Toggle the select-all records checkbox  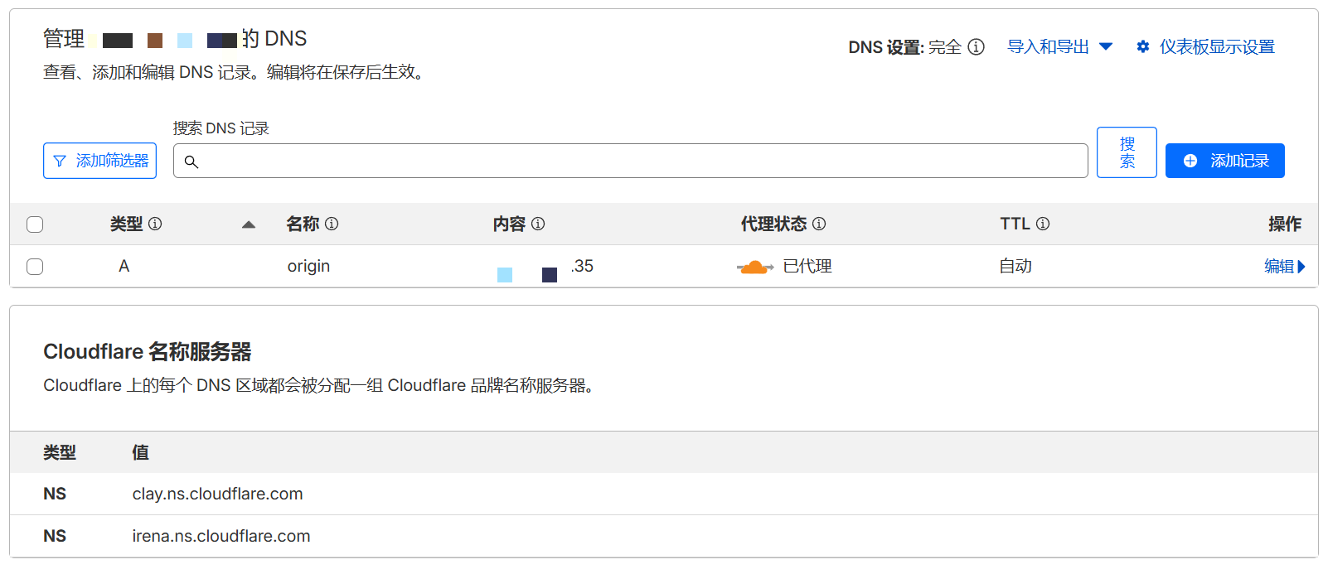pyautogui.click(x=35, y=224)
